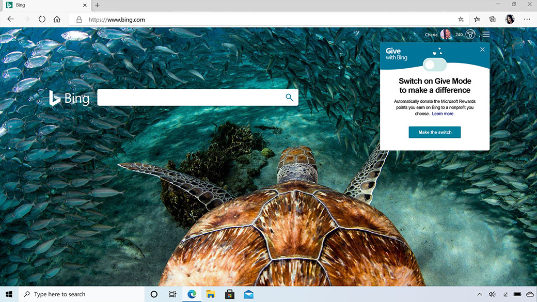Click Cherie's rewards points count

point(459,34)
